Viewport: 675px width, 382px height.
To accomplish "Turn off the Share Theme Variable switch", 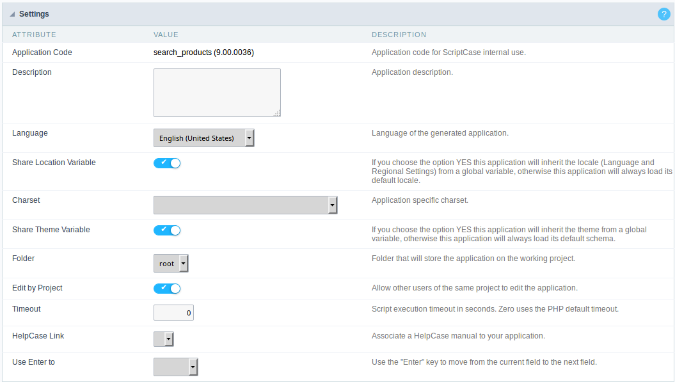I will [167, 230].
